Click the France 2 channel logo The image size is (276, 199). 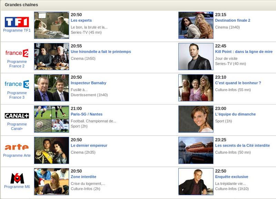pyautogui.click(x=17, y=53)
